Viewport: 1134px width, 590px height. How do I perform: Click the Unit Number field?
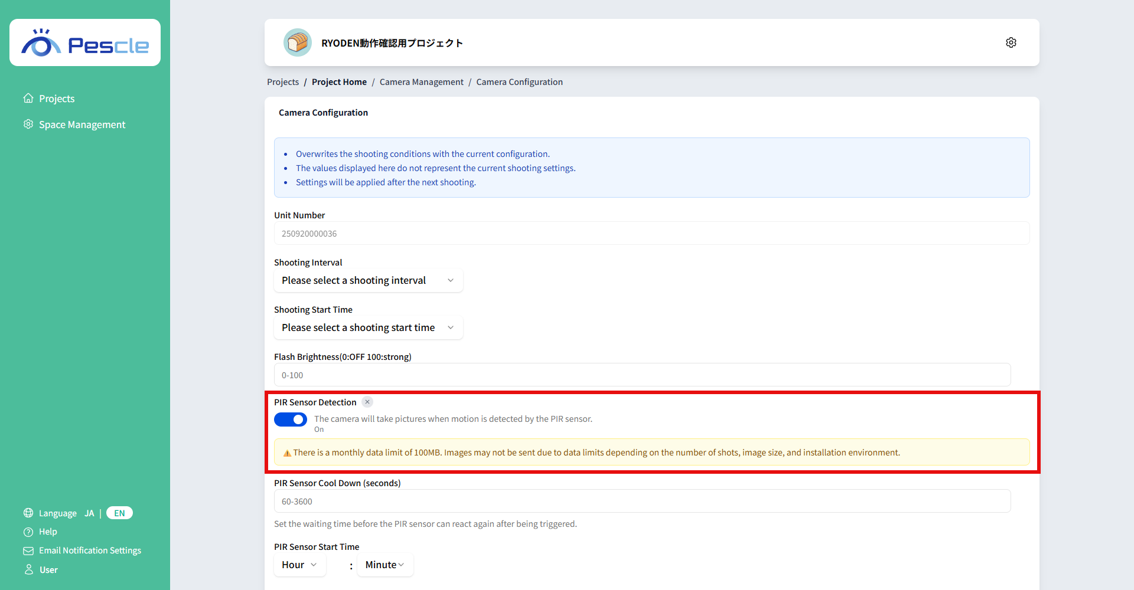pos(652,233)
